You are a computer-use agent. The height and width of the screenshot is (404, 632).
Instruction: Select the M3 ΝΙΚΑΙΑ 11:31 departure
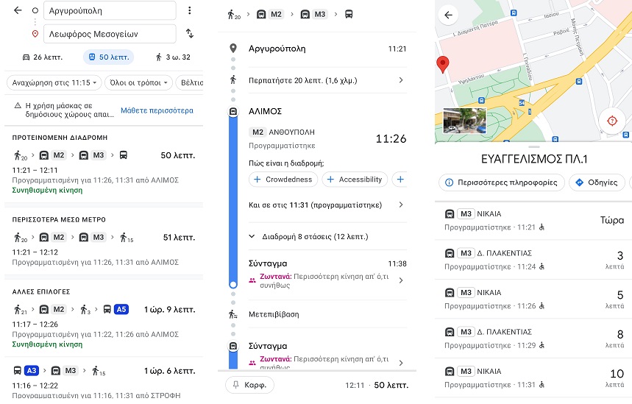(x=533, y=378)
